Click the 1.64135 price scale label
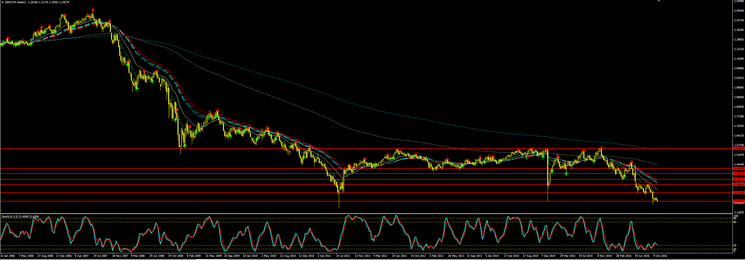 (739, 136)
